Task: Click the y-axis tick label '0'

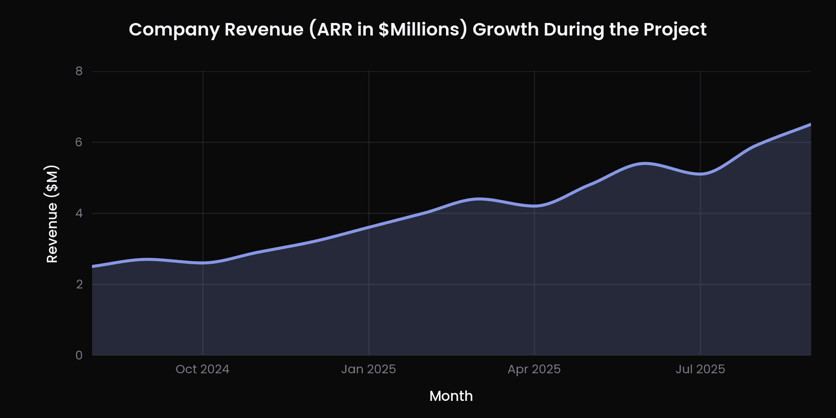Action: [79, 355]
